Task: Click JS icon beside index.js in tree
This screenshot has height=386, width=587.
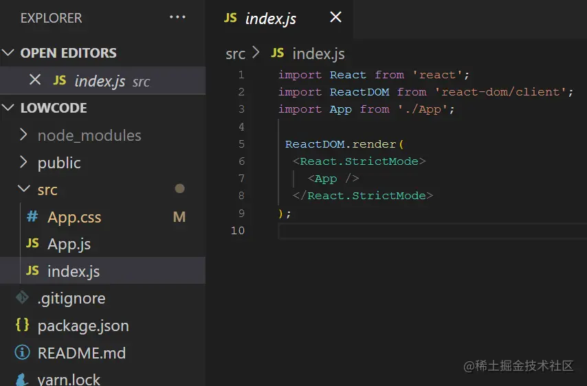Action: pyautogui.click(x=32, y=271)
